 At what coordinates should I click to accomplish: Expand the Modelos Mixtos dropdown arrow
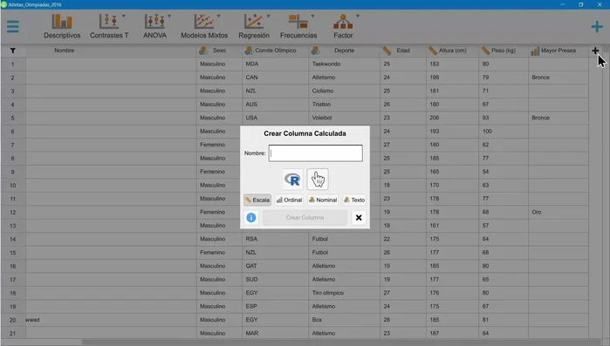[x=219, y=17]
